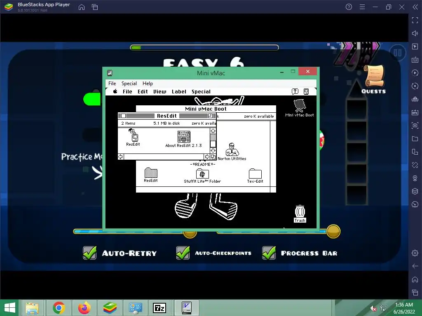The height and width of the screenshot is (316, 422).
Task: Click BlueStacks volume icon in side toolbar
Action: [x=415, y=33]
